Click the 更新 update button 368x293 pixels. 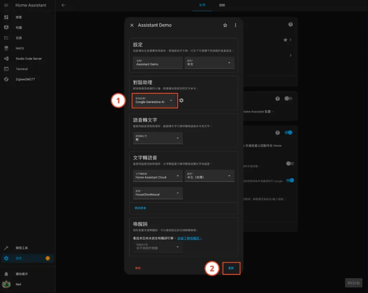tap(231, 268)
